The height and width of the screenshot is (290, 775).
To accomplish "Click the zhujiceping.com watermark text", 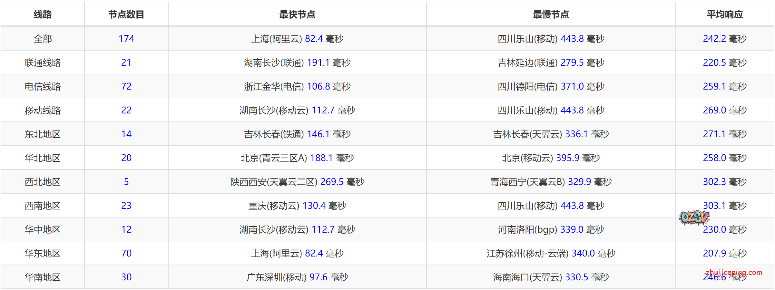I will tap(734, 272).
